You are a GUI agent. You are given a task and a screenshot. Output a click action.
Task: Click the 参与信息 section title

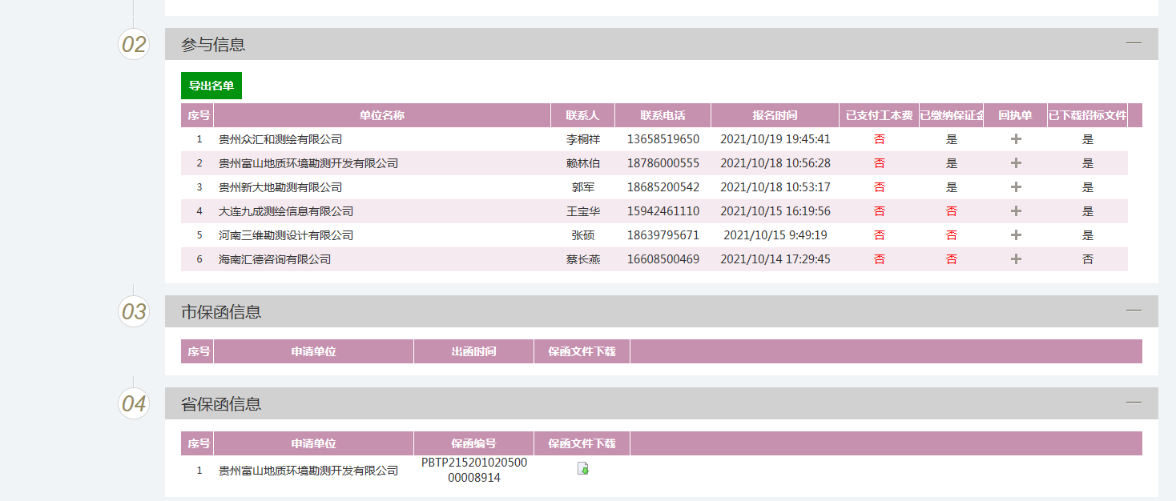[213, 45]
